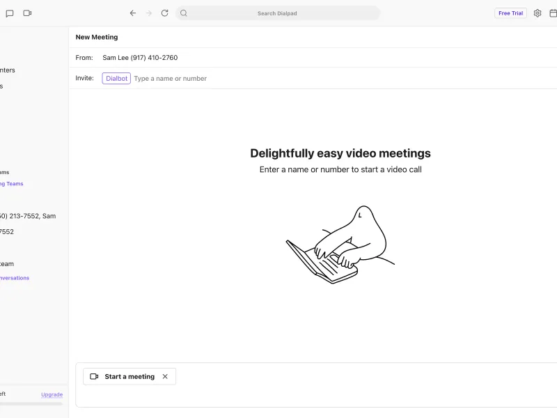
Task: Click the 'Type a name or number' field
Action: pos(170,79)
